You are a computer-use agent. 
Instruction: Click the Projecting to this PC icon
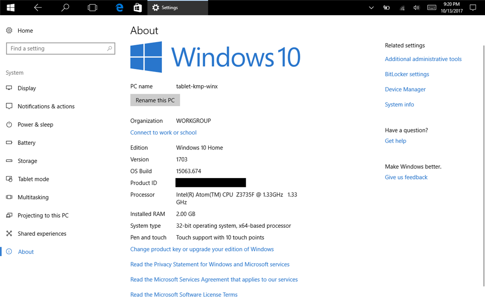click(9, 215)
